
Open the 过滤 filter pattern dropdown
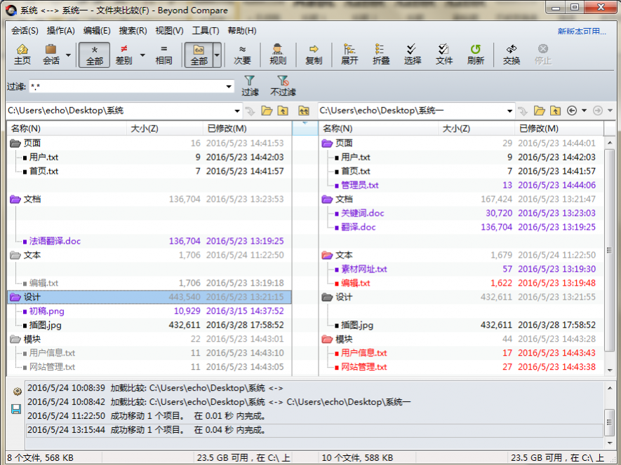click(229, 87)
